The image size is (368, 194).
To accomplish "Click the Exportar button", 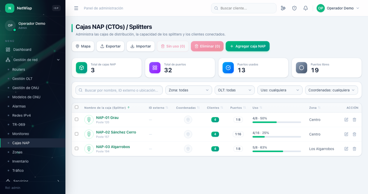I will pos(110,46).
